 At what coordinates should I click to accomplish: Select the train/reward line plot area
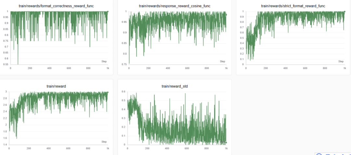coord(58,118)
